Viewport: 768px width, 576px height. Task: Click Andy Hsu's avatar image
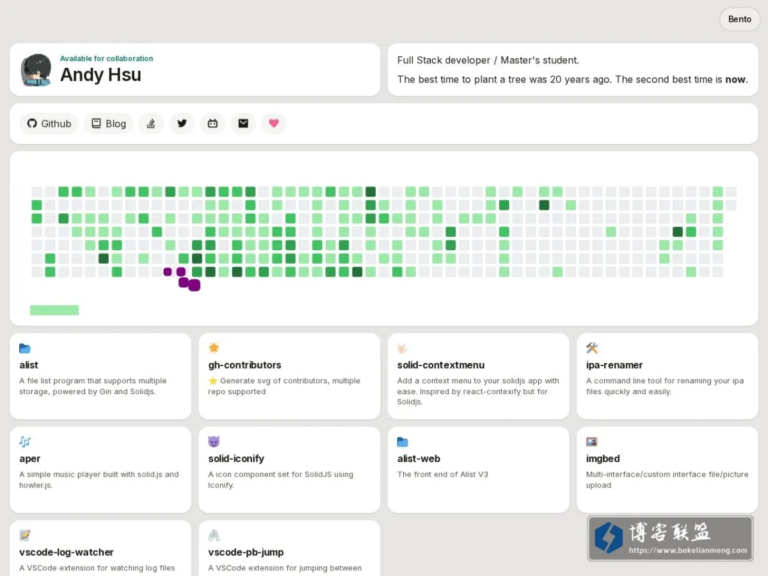[x=36, y=70]
